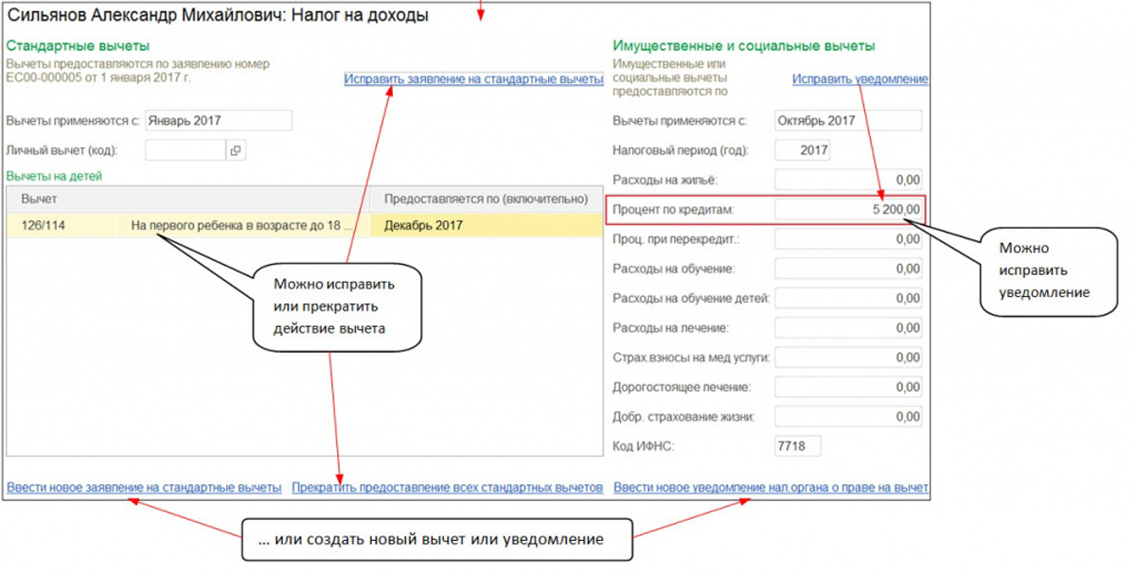Click Расходы на обучение детей field
The image size is (1136, 573).
(x=847, y=299)
